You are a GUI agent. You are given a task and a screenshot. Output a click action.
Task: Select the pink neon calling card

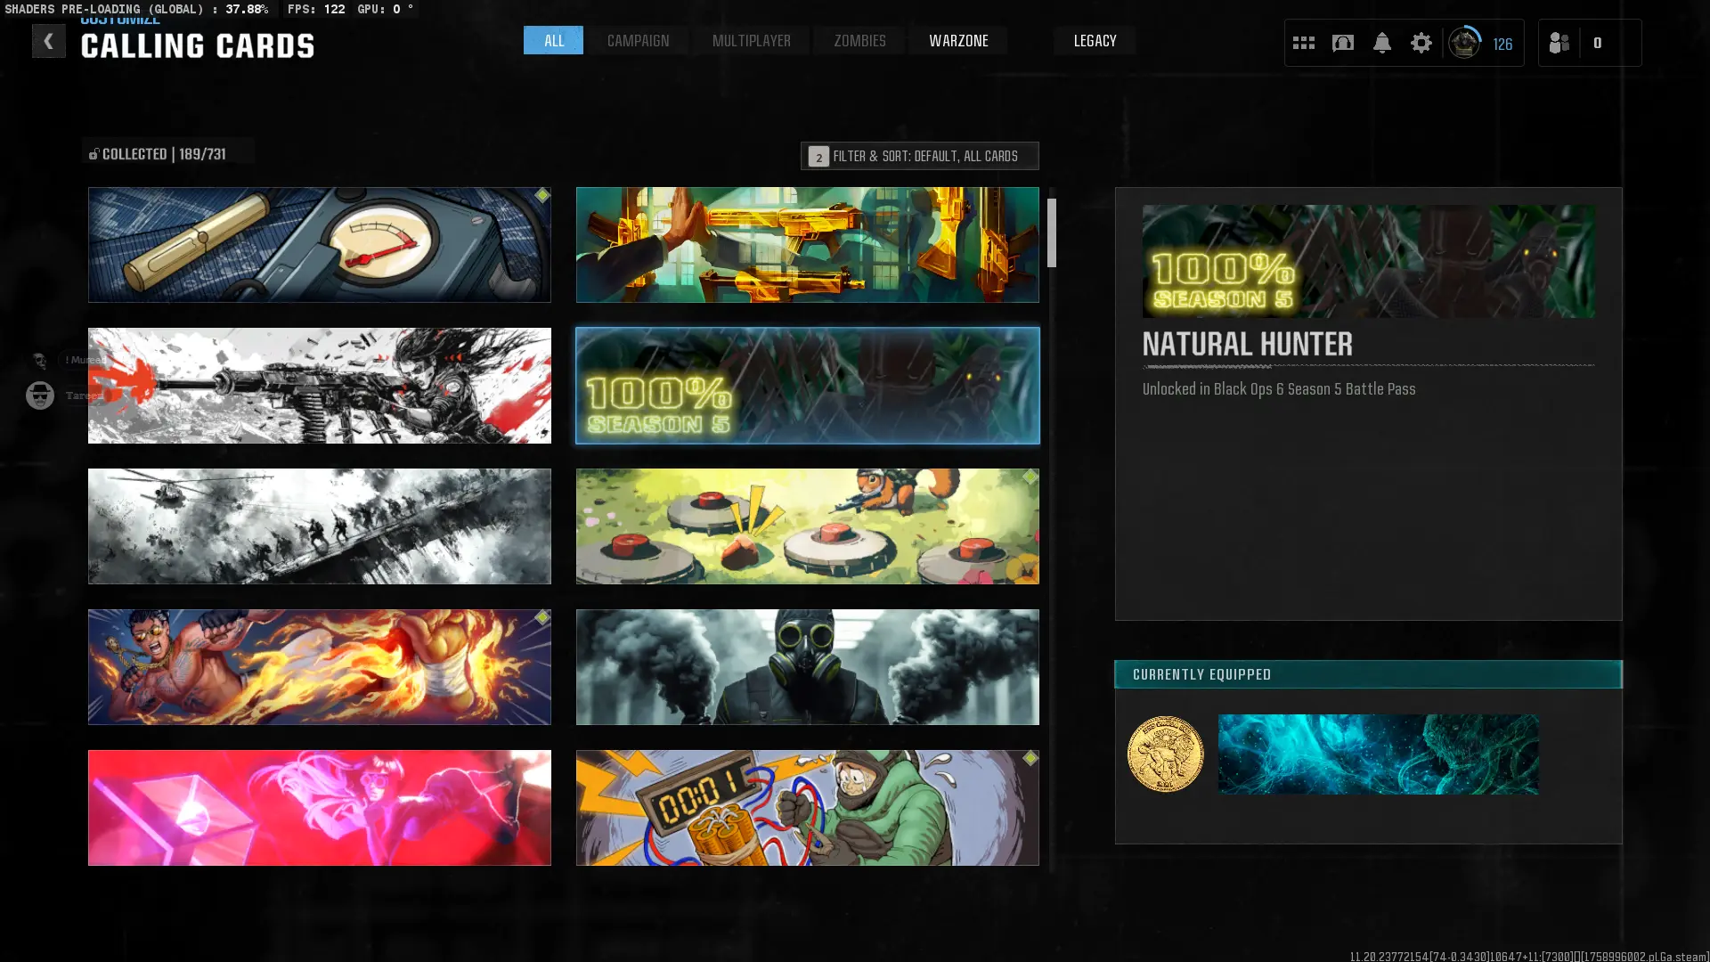point(319,807)
